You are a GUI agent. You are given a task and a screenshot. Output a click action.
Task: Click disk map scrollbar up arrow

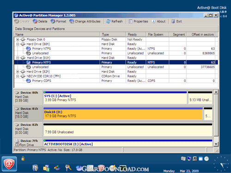coord(216,92)
